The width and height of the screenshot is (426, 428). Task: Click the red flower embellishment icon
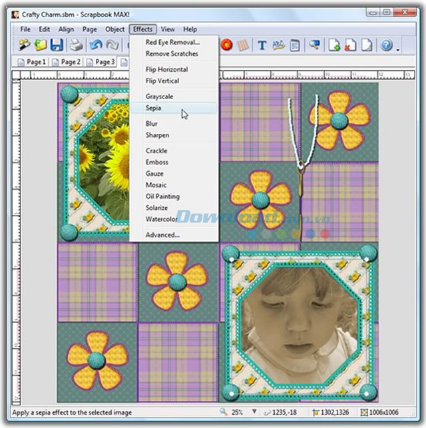tap(226, 45)
